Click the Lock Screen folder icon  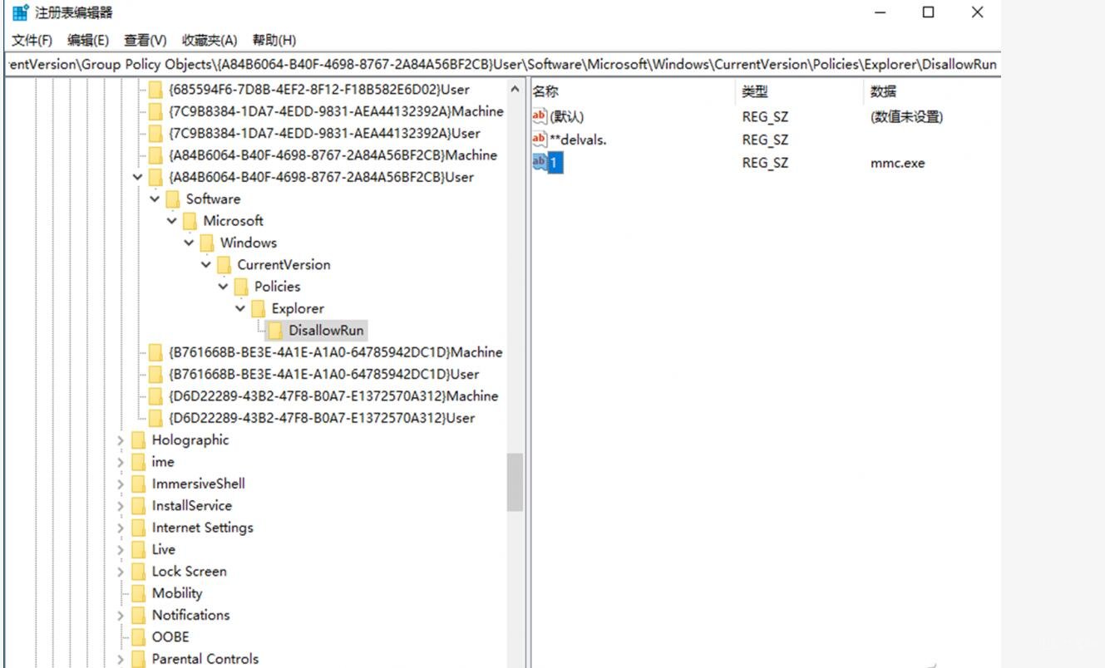tap(138, 572)
